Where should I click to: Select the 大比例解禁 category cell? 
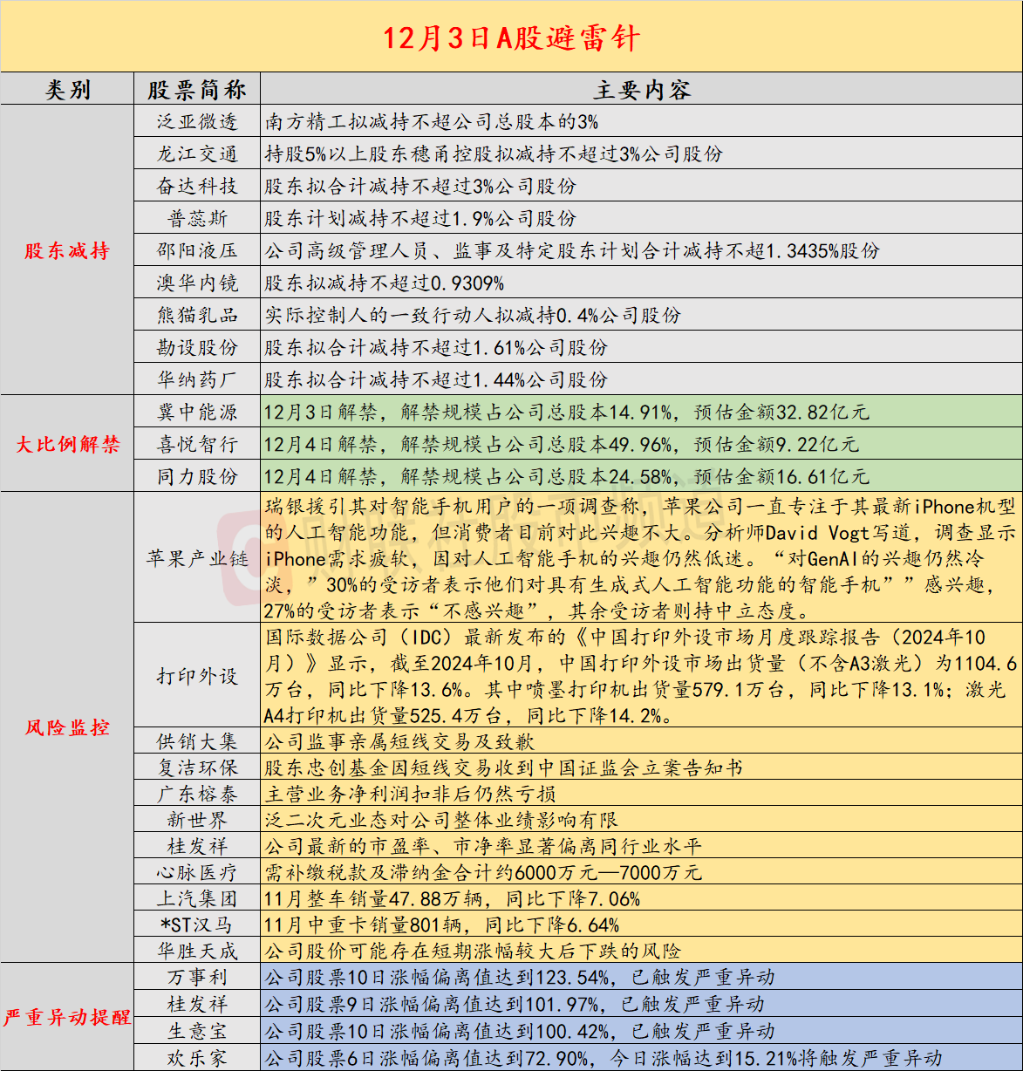click(x=67, y=444)
